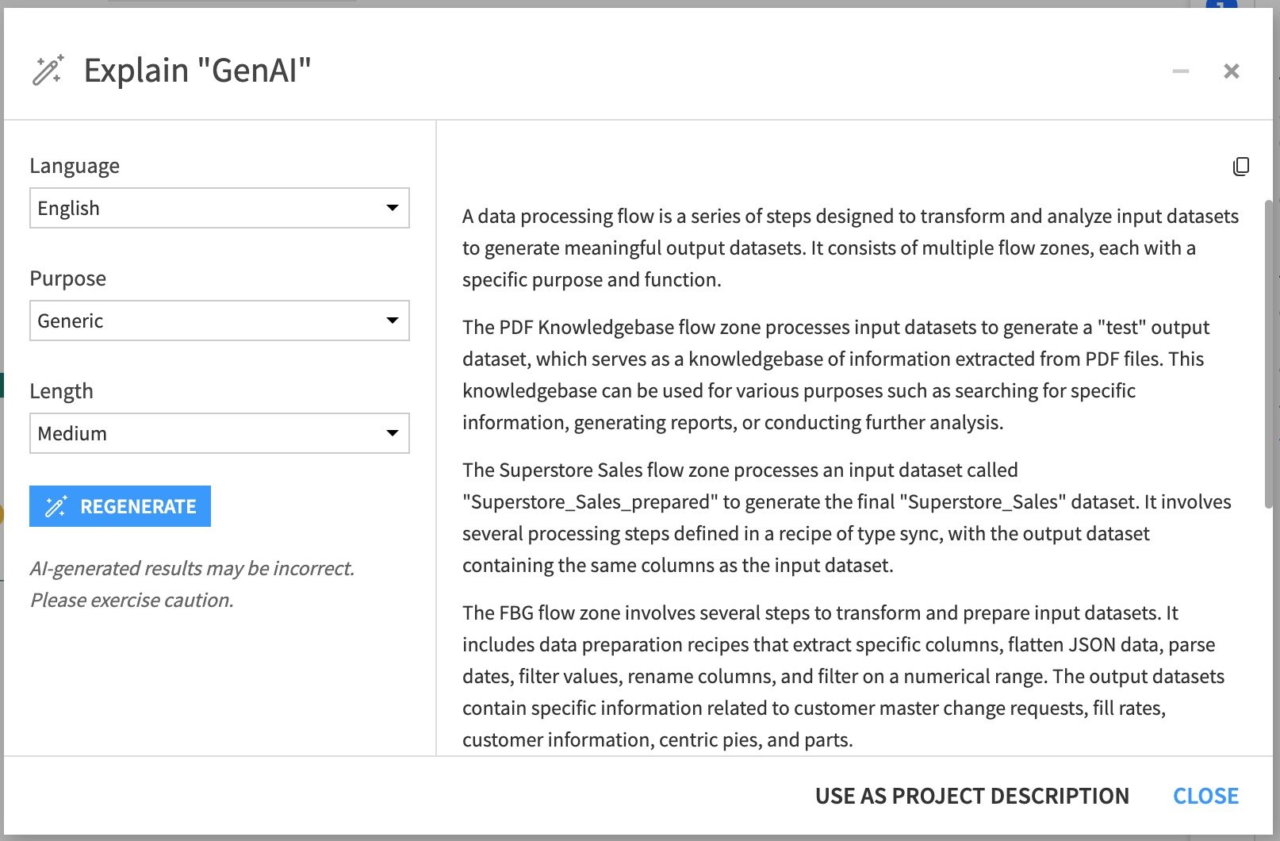1280x841 pixels.
Task: Expand the Purpose dropdown set to Generic
Action: coord(219,321)
